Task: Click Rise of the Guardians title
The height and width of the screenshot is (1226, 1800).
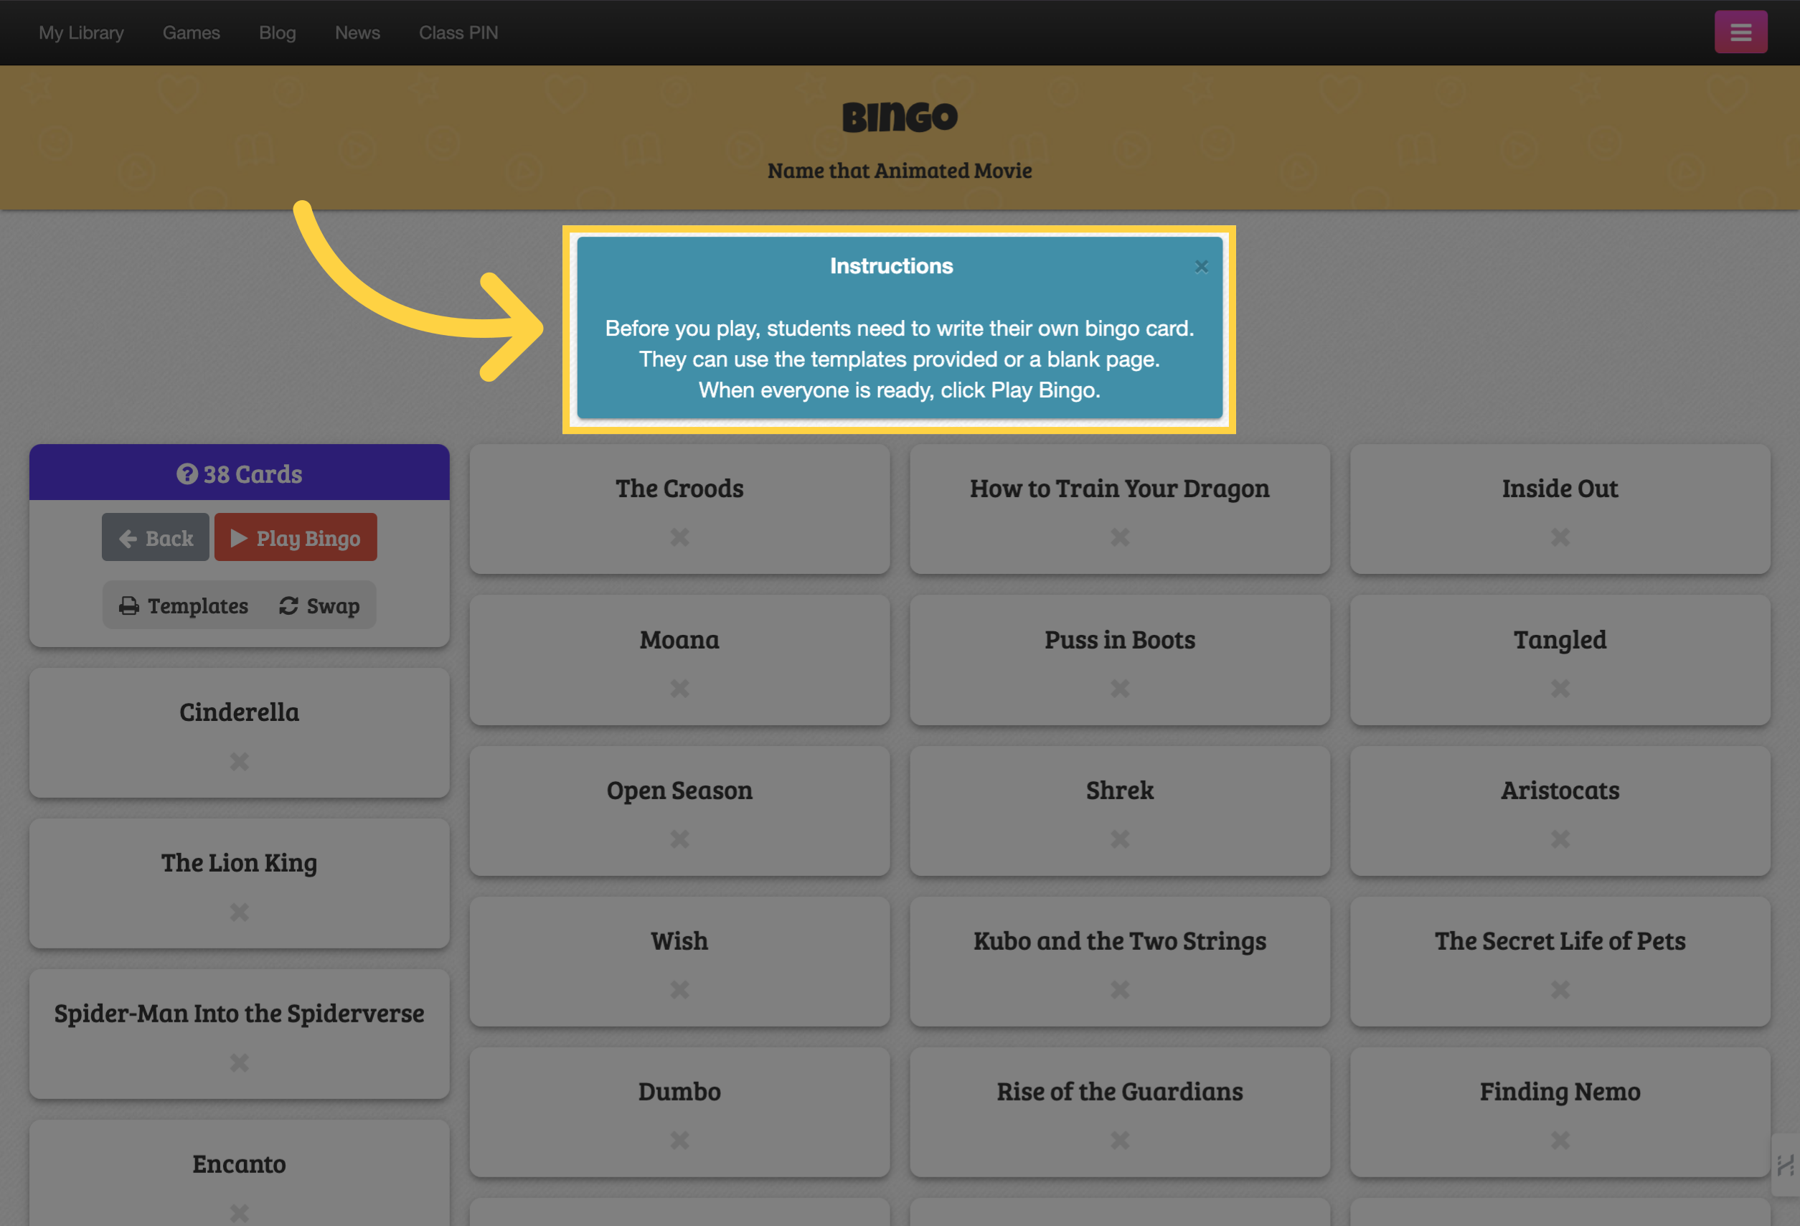Action: [1120, 1091]
